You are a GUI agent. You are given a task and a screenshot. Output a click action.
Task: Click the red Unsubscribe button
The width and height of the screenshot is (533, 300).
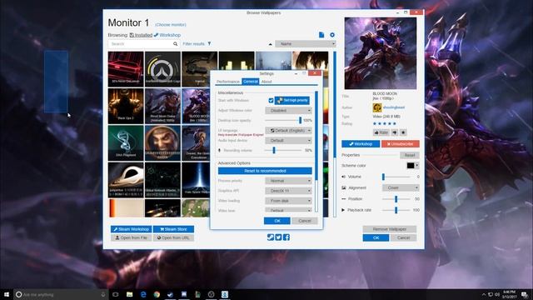(x=401, y=144)
